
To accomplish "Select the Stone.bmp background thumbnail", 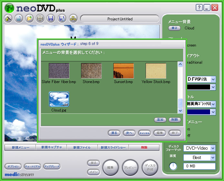I will tap(91, 71).
